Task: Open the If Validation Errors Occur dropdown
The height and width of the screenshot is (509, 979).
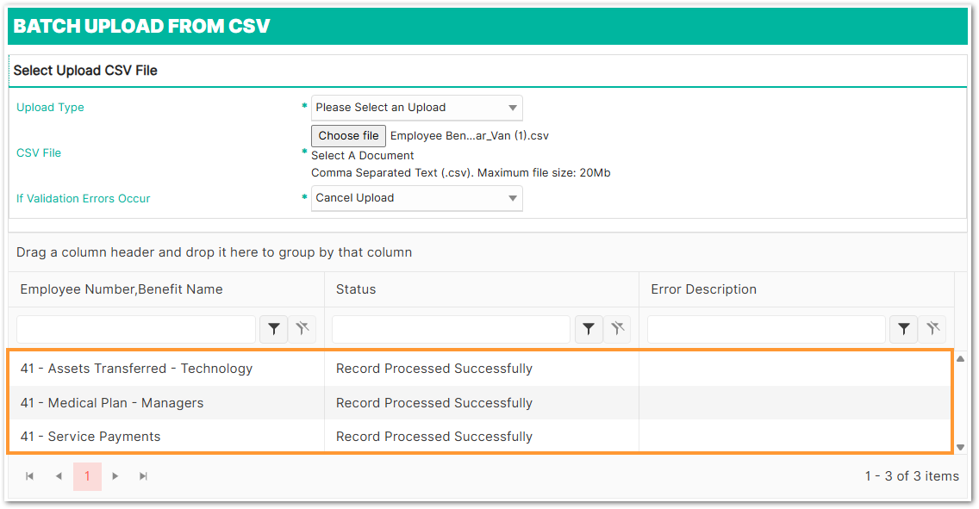Action: [x=417, y=198]
